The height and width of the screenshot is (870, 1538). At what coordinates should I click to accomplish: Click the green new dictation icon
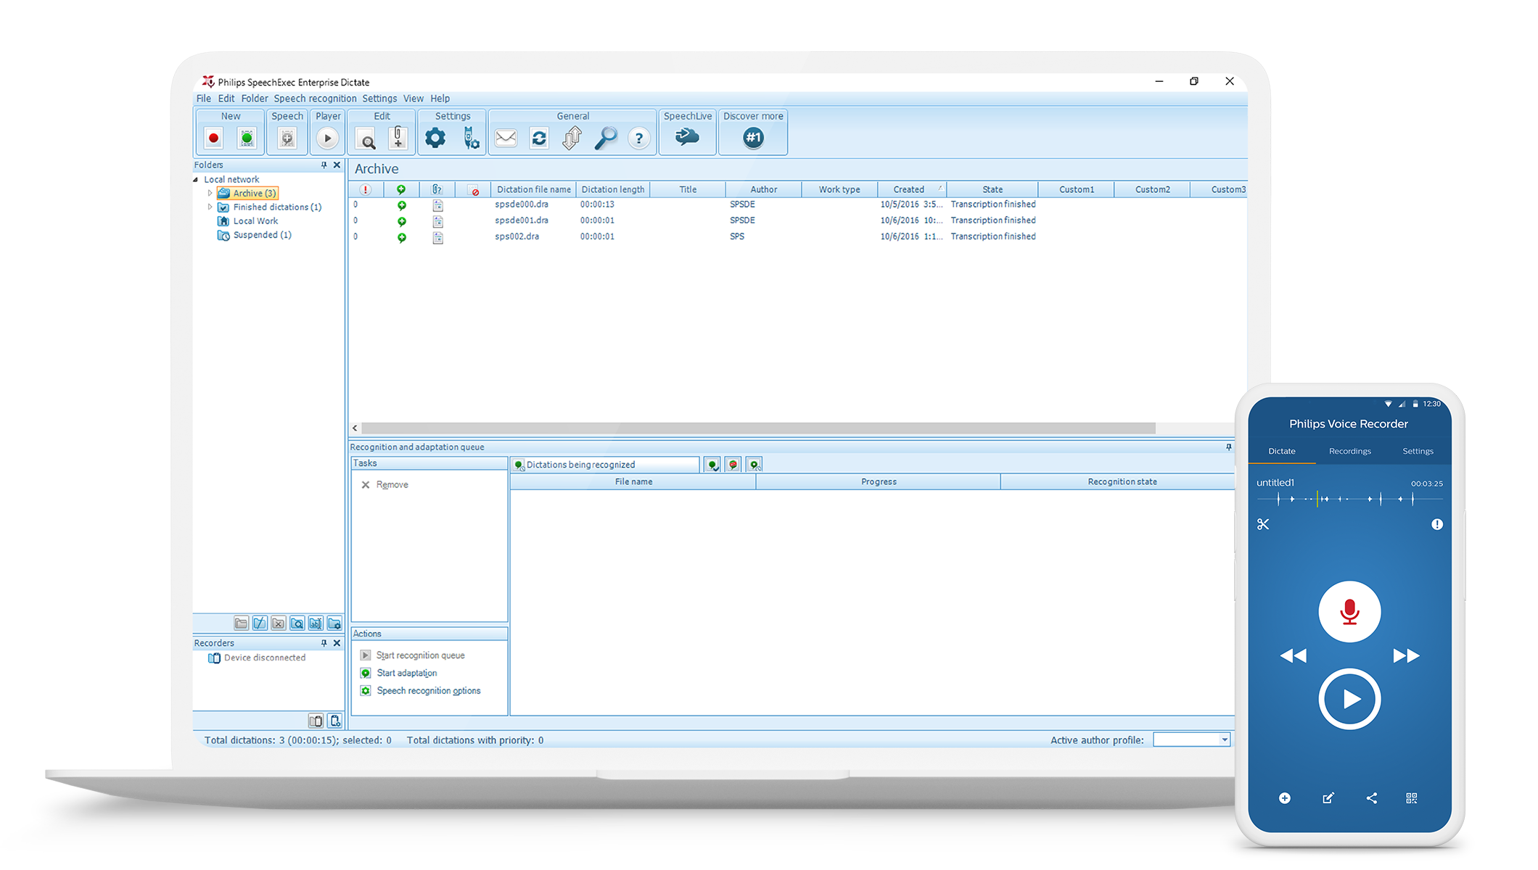247,138
